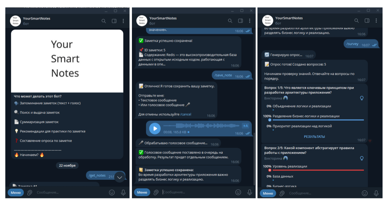Click search icon in left chat window
Image resolution: width=388 pixels, height=205 pixels.
104,21
